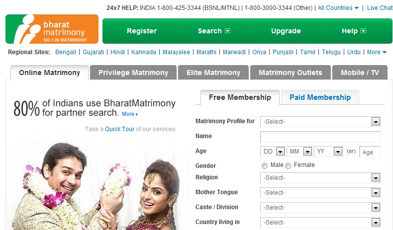Select the Male gender radio button
Image resolution: width=393 pixels, height=230 pixels.
coord(265,166)
